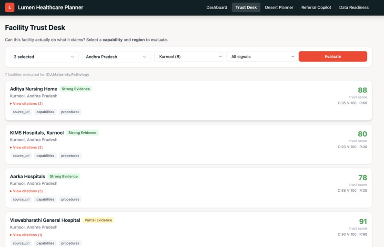Open the Referral Copilot tab
384x247 pixels.
[x=316, y=7]
